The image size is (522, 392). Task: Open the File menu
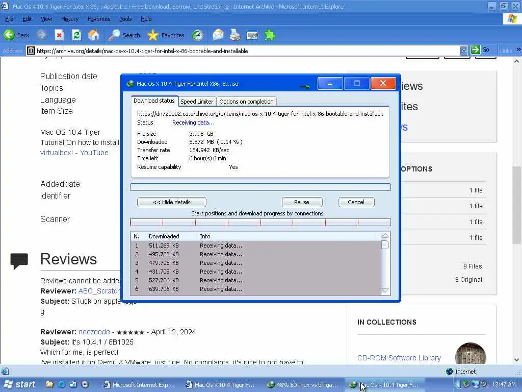(9, 19)
